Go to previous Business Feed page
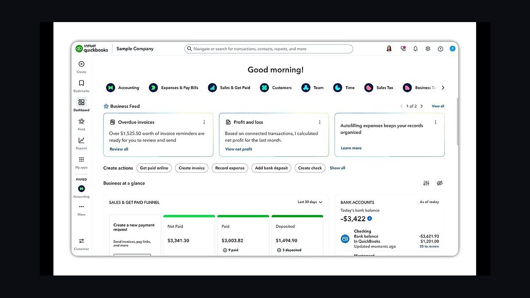The image size is (530, 298). 401,106
